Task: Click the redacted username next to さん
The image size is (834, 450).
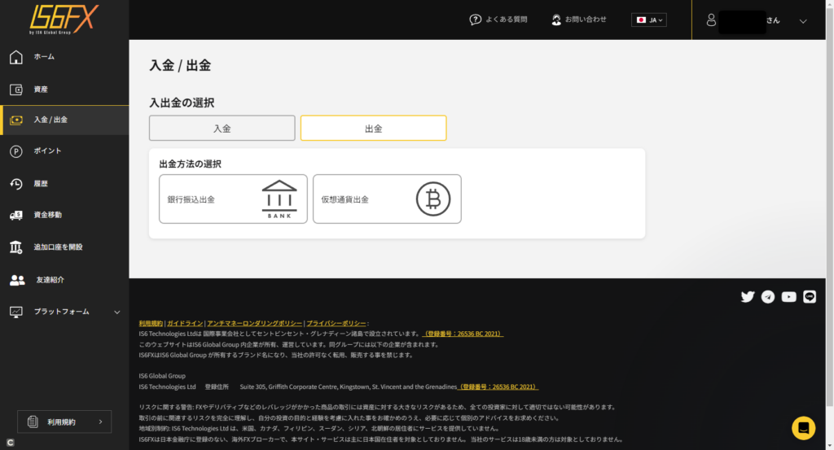Action: pyautogui.click(x=742, y=22)
